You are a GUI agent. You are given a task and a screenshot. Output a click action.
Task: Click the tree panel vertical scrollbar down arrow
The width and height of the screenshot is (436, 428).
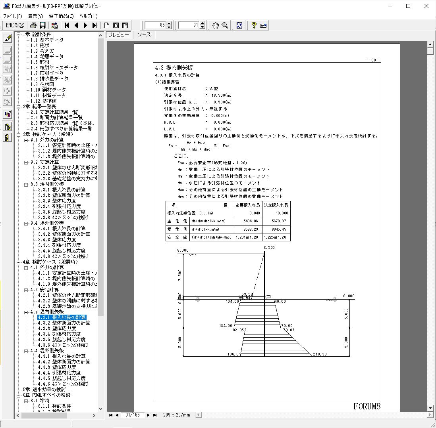(x=100, y=409)
